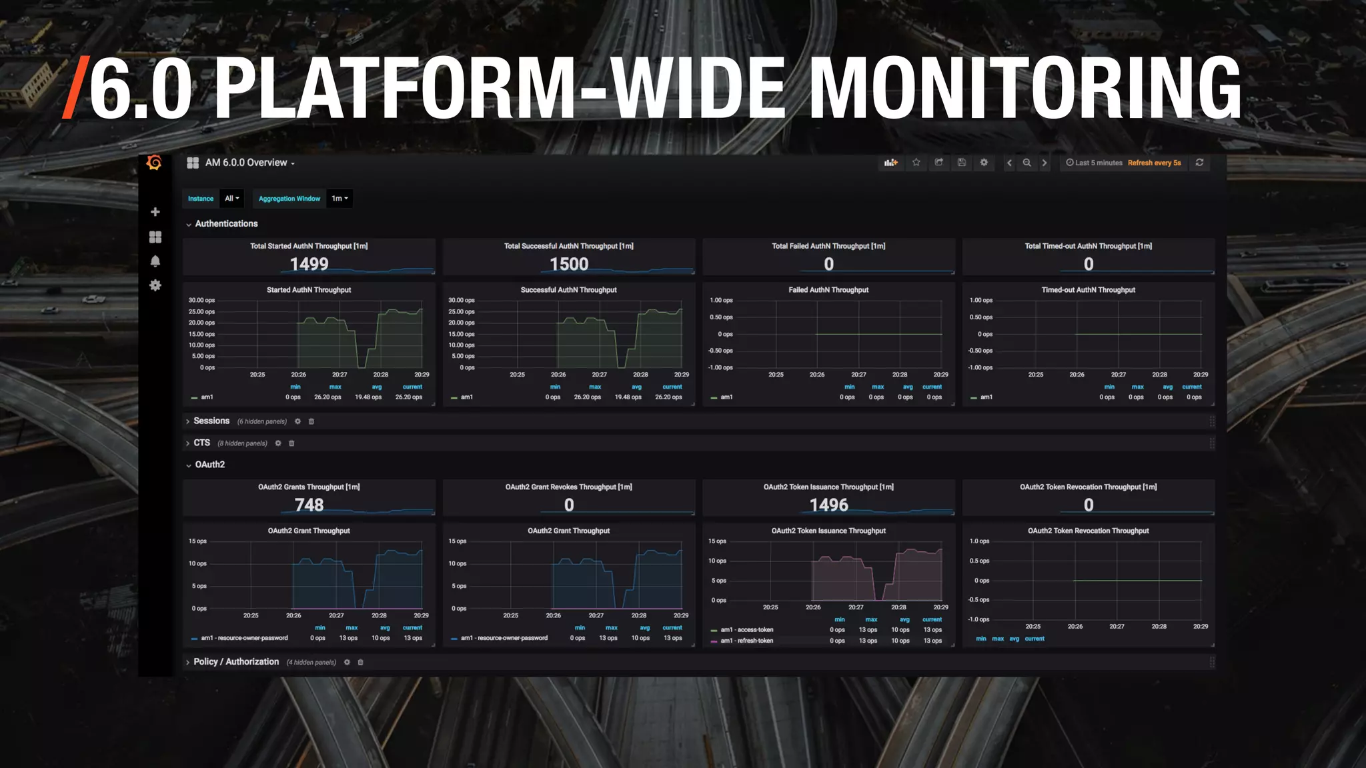Toggle am1 - resource-owner-password under 748 panel
Image resolution: width=1366 pixels, height=768 pixels.
pos(244,638)
